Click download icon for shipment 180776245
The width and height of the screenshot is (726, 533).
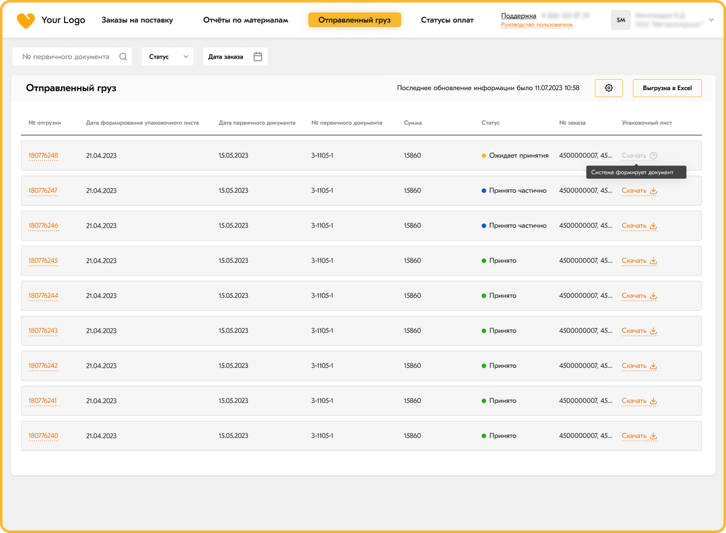pyautogui.click(x=653, y=261)
